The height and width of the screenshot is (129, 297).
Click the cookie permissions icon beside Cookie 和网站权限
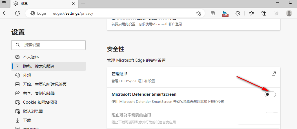(17, 102)
